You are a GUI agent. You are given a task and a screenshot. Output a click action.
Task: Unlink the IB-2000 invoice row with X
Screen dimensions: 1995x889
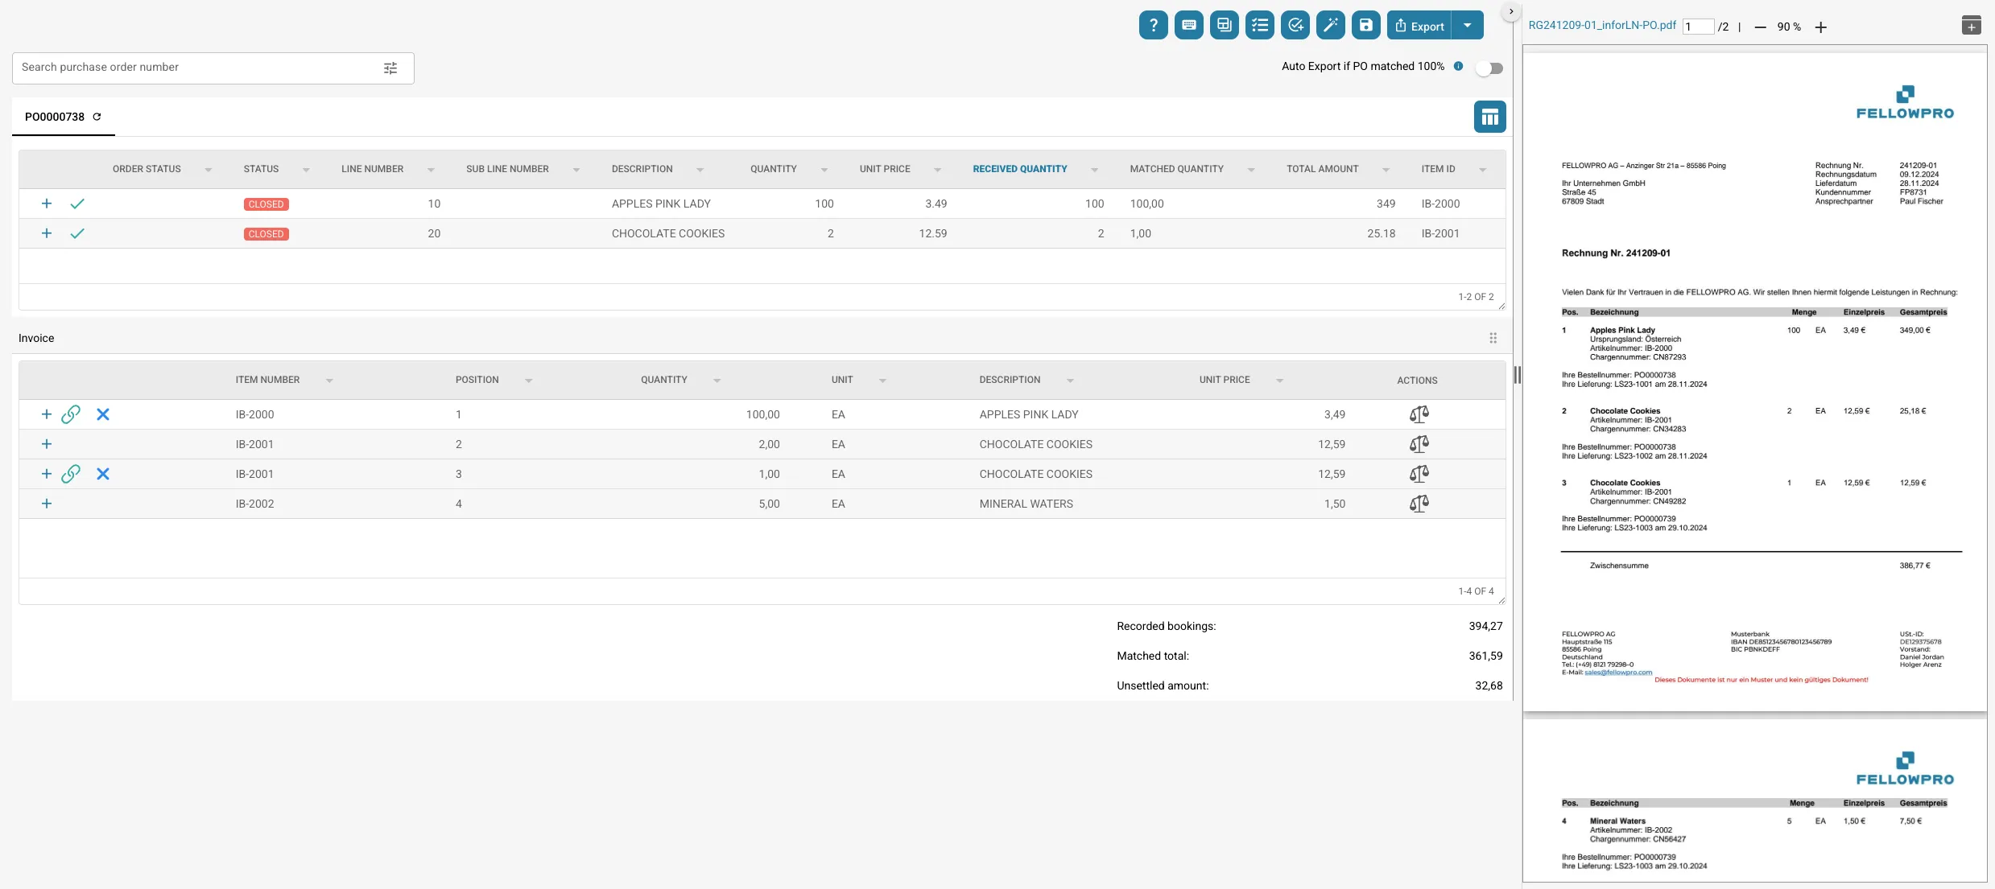tap(103, 414)
